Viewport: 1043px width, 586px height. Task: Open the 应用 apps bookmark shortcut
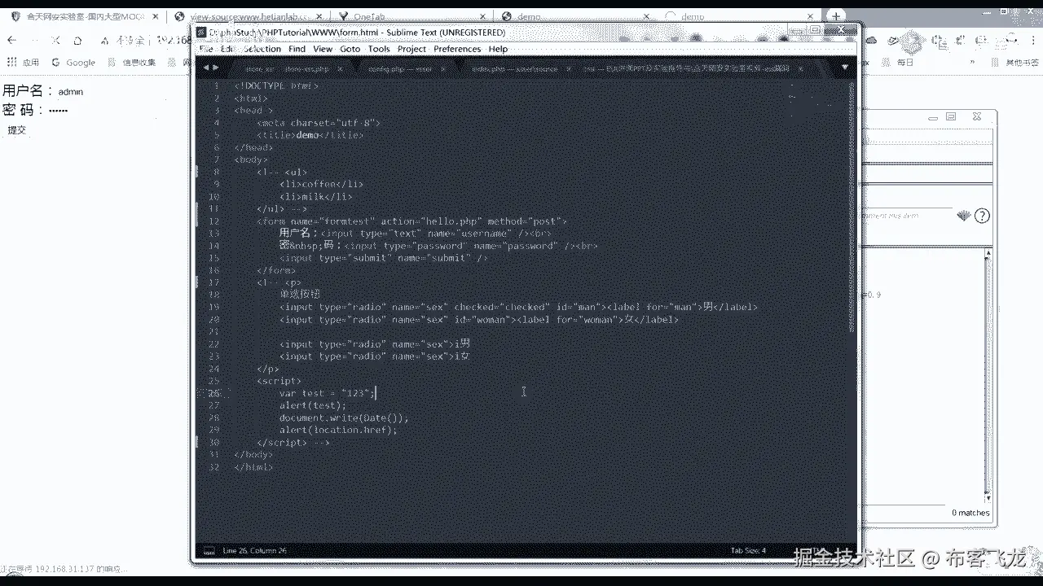[22, 62]
